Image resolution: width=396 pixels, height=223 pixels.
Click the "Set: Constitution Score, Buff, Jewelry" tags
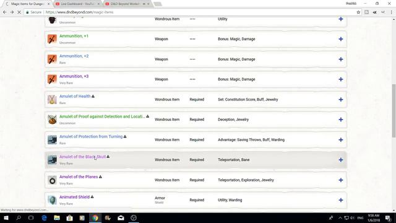click(x=247, y=99)
